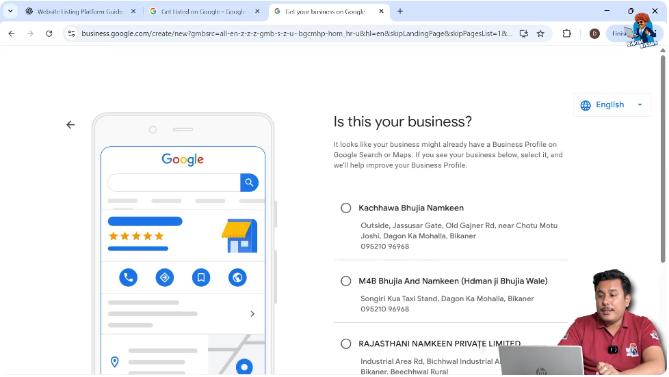Image resolution: width=669 pixels, height=377 pixels.
Task: Bookmark this page with the star icon
Action: 540,33
